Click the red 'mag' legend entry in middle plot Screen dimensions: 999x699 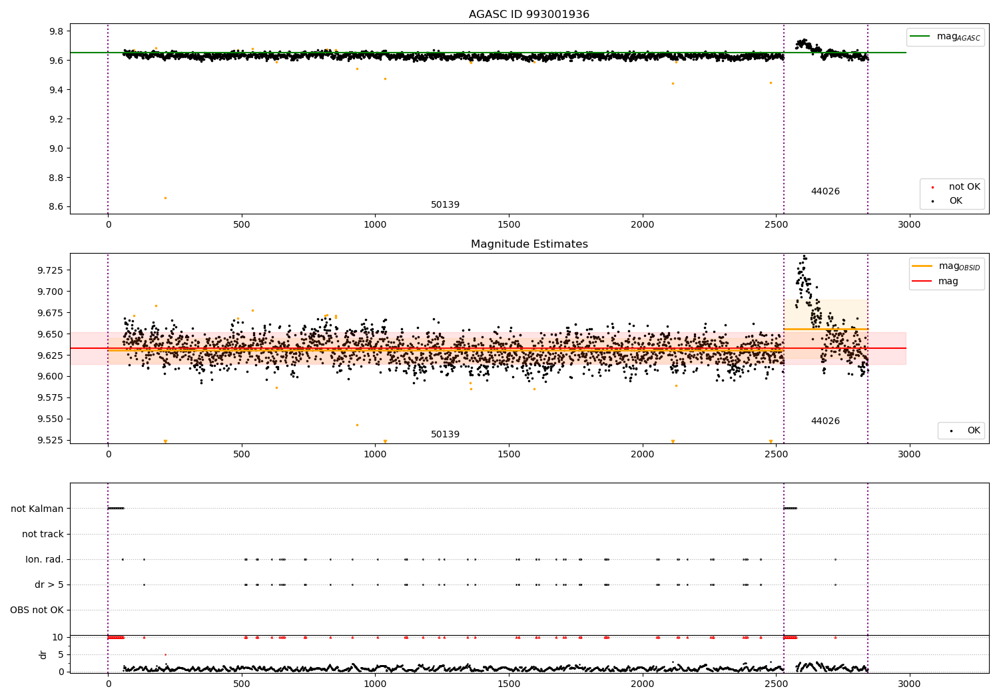935,282
